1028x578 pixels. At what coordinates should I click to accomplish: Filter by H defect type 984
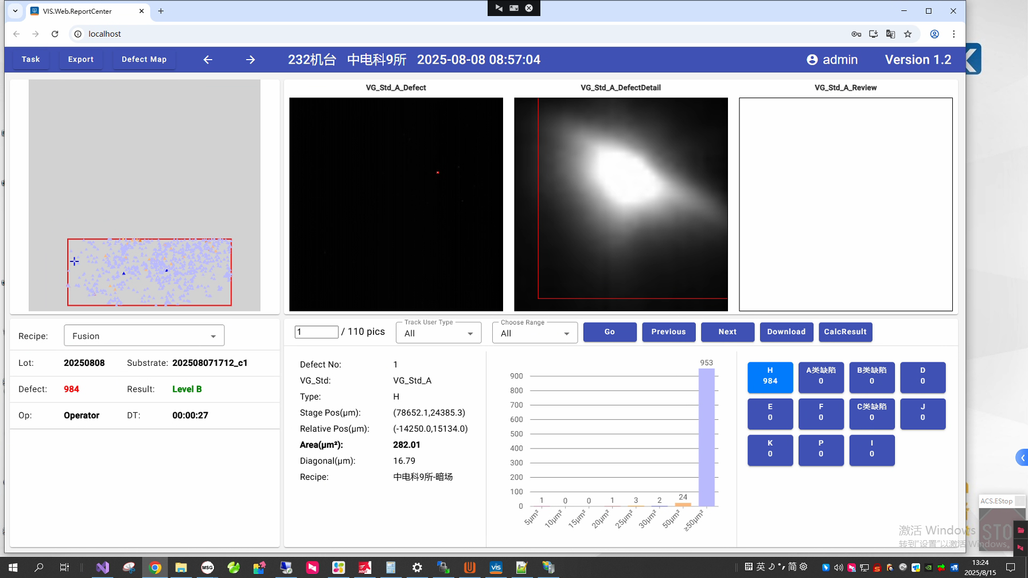770,376
